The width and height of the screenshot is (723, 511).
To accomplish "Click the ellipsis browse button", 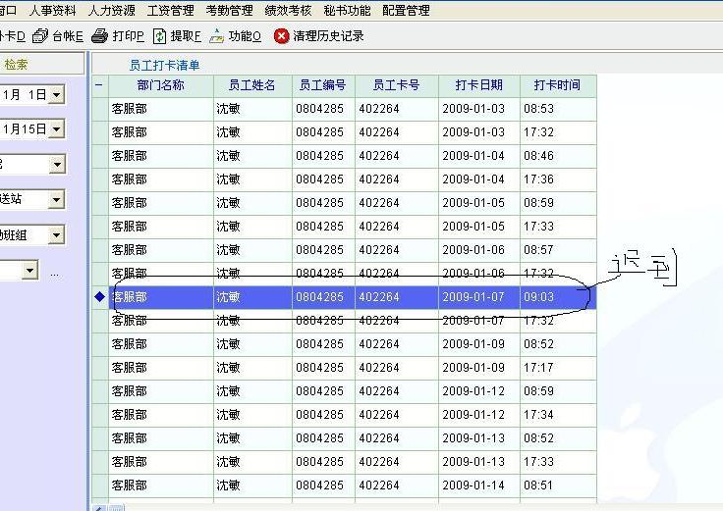I will pyautogui.click(x=55, y=272).
